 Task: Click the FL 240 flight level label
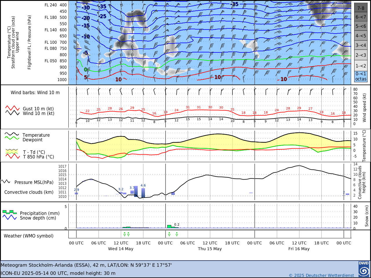(x=51, y=5)
